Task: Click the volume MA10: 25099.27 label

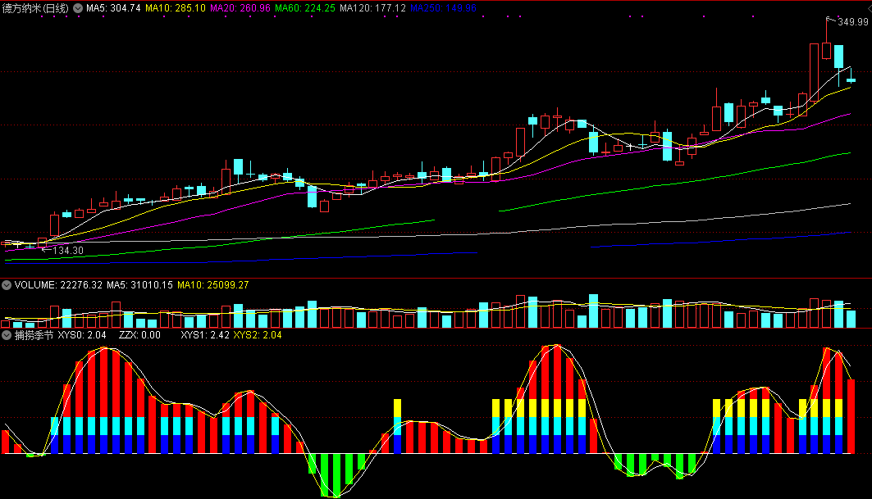Action: pos(213,285)
